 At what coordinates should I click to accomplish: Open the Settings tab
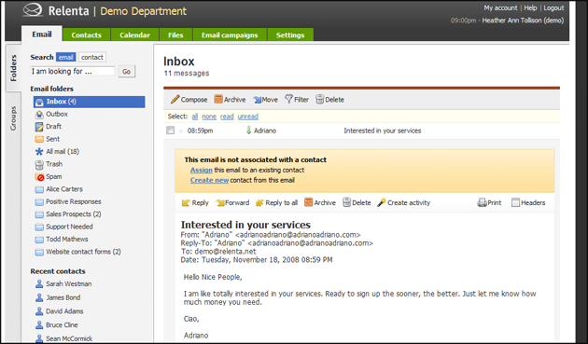[290, 34]
